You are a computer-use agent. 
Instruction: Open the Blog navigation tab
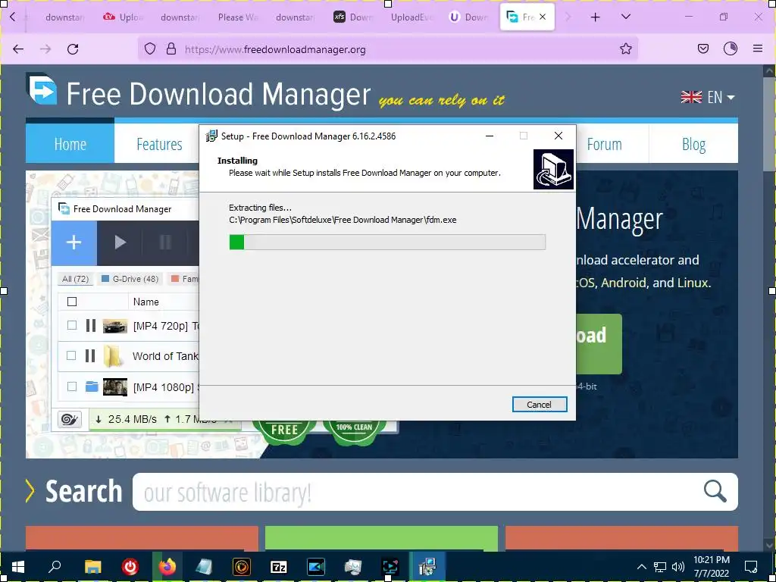coord(693,144)
